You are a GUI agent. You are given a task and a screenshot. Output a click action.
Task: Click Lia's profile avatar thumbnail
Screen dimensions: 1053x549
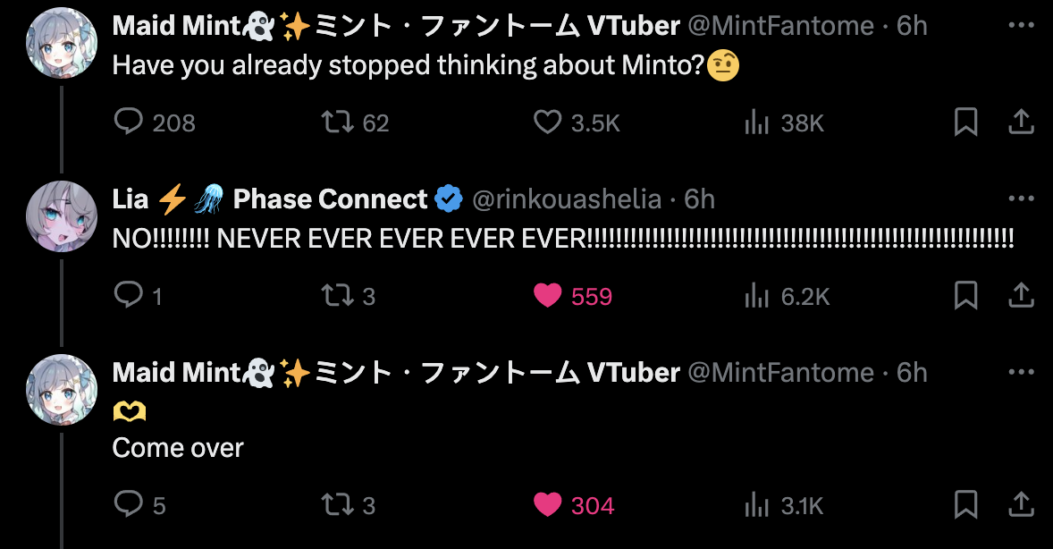(x=61, y=216)
